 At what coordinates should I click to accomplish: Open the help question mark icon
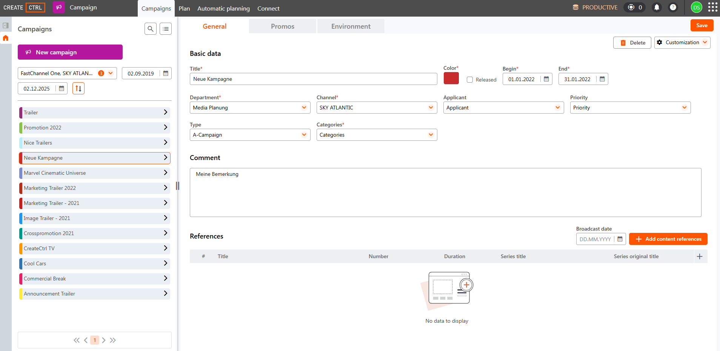tap(673, 7)
